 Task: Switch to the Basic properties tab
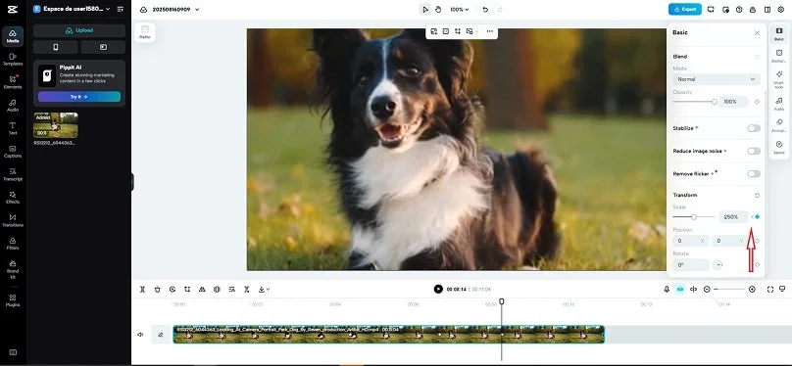(x=779, y=34)
